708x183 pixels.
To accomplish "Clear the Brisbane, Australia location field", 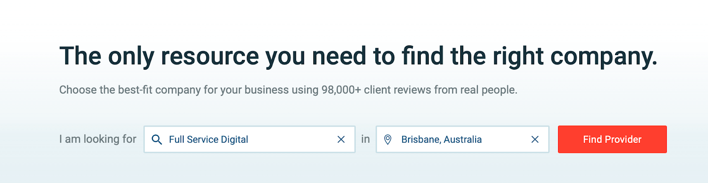I will pyautogui.click(x=535, y=139).
